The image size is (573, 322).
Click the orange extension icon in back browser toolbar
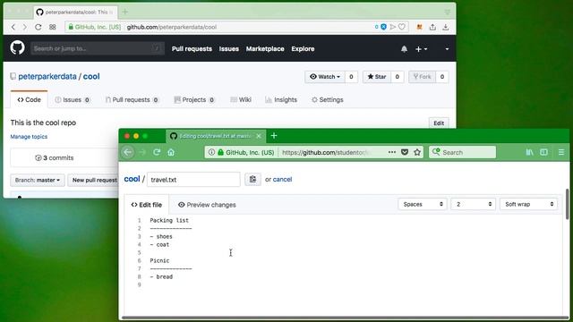tap(420, 27)
